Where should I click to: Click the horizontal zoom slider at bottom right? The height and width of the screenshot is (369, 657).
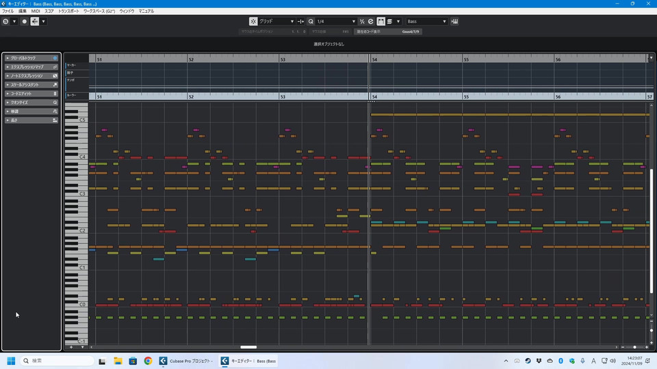(x=634, y=347)
